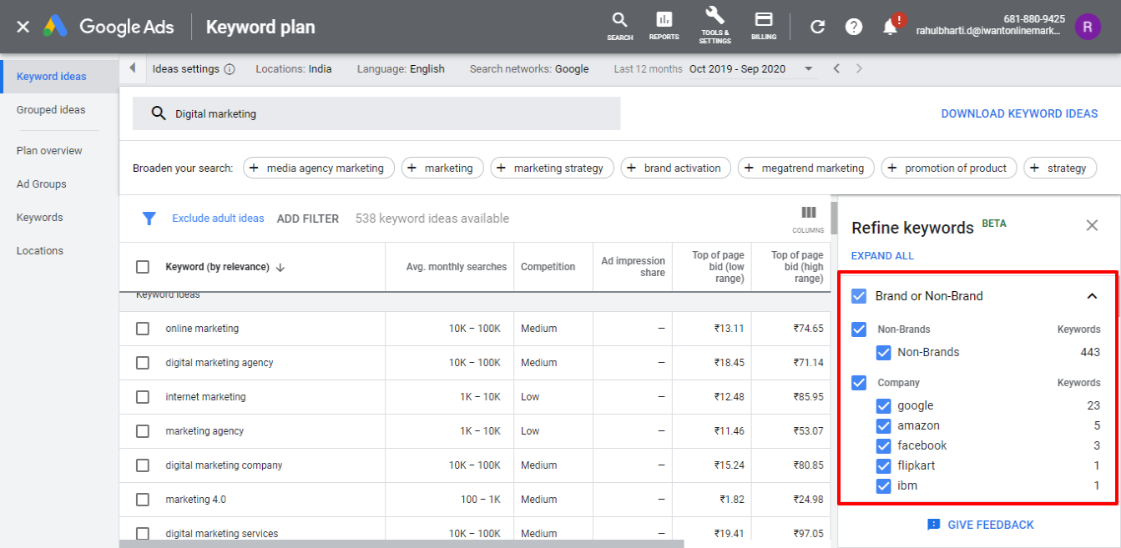Close the Refine keywords panel

[1092, 225]
